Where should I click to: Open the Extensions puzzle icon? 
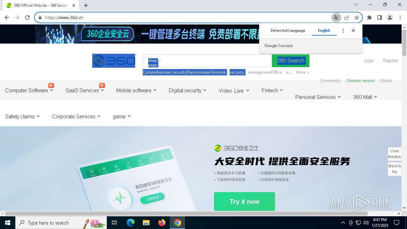pos(369,17)
